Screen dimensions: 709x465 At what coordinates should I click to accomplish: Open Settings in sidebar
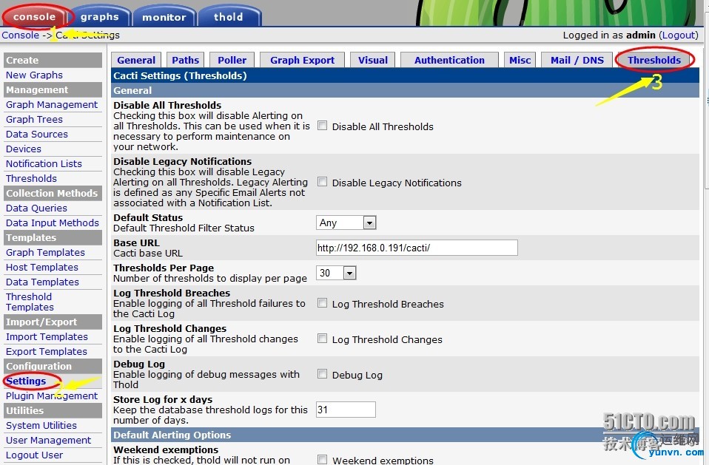pos(26,381)
